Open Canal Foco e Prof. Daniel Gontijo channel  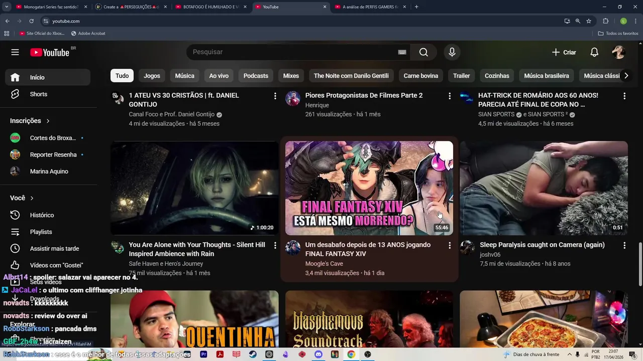(x=171, y=114)
